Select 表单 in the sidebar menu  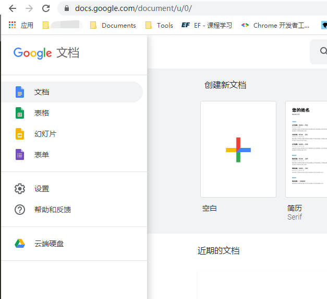click(72, 155)
